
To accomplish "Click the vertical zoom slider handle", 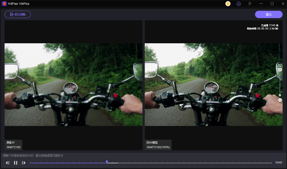I will [280, 95].
